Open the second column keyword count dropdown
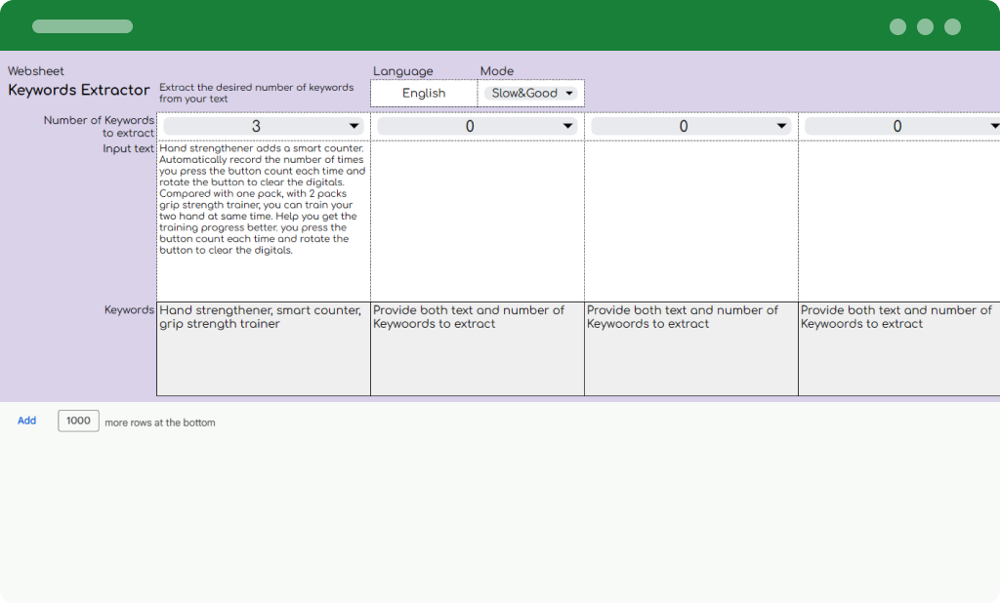The height and width of the screenshot is (603, 1000). pyautogui.click(x=477, y=126)
